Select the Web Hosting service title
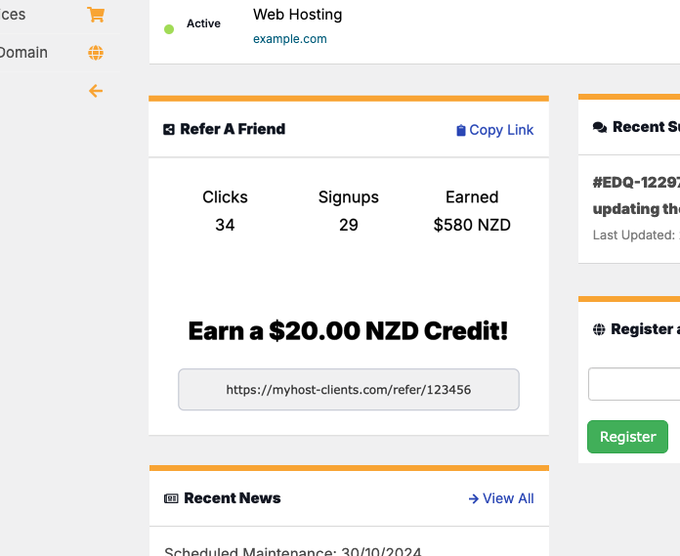The width and height of the screenshot is (680, 556). pyautogui.click(x=297, y=15)
